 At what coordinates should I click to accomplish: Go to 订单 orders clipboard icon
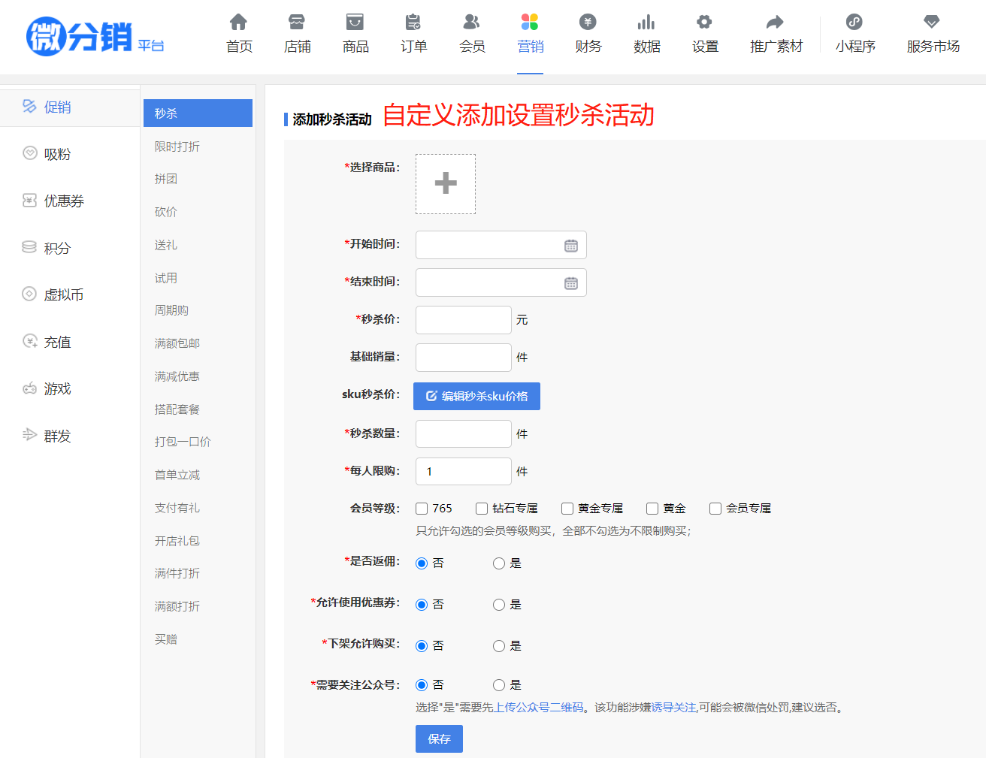coord(413,23)
